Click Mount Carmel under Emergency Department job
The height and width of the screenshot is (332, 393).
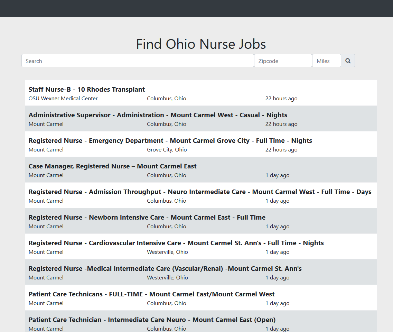46,150
